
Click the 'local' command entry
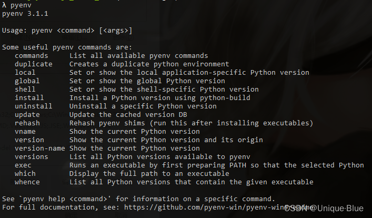coord(25,73)
